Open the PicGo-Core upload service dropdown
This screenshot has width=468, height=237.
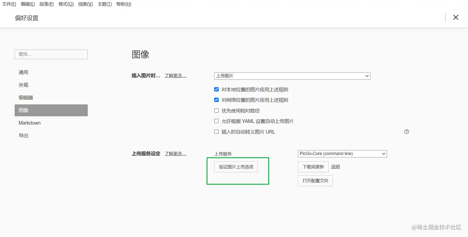click(x=342, y=154)
